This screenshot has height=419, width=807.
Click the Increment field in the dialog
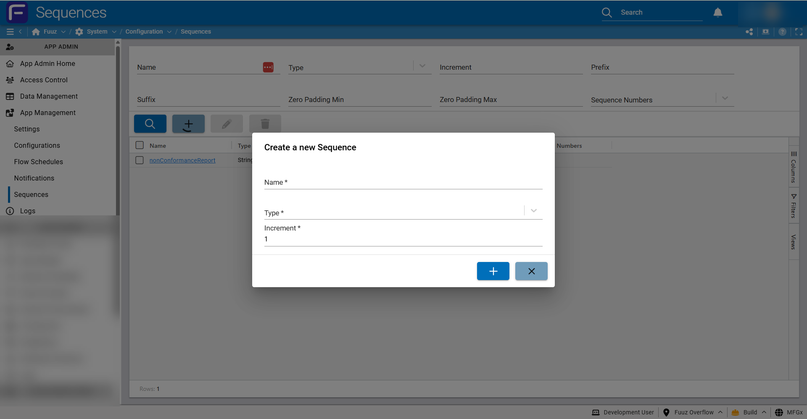click(x=403, y=239)
